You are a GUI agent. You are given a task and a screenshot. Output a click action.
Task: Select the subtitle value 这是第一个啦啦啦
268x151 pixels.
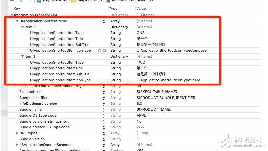coord(151,45)
